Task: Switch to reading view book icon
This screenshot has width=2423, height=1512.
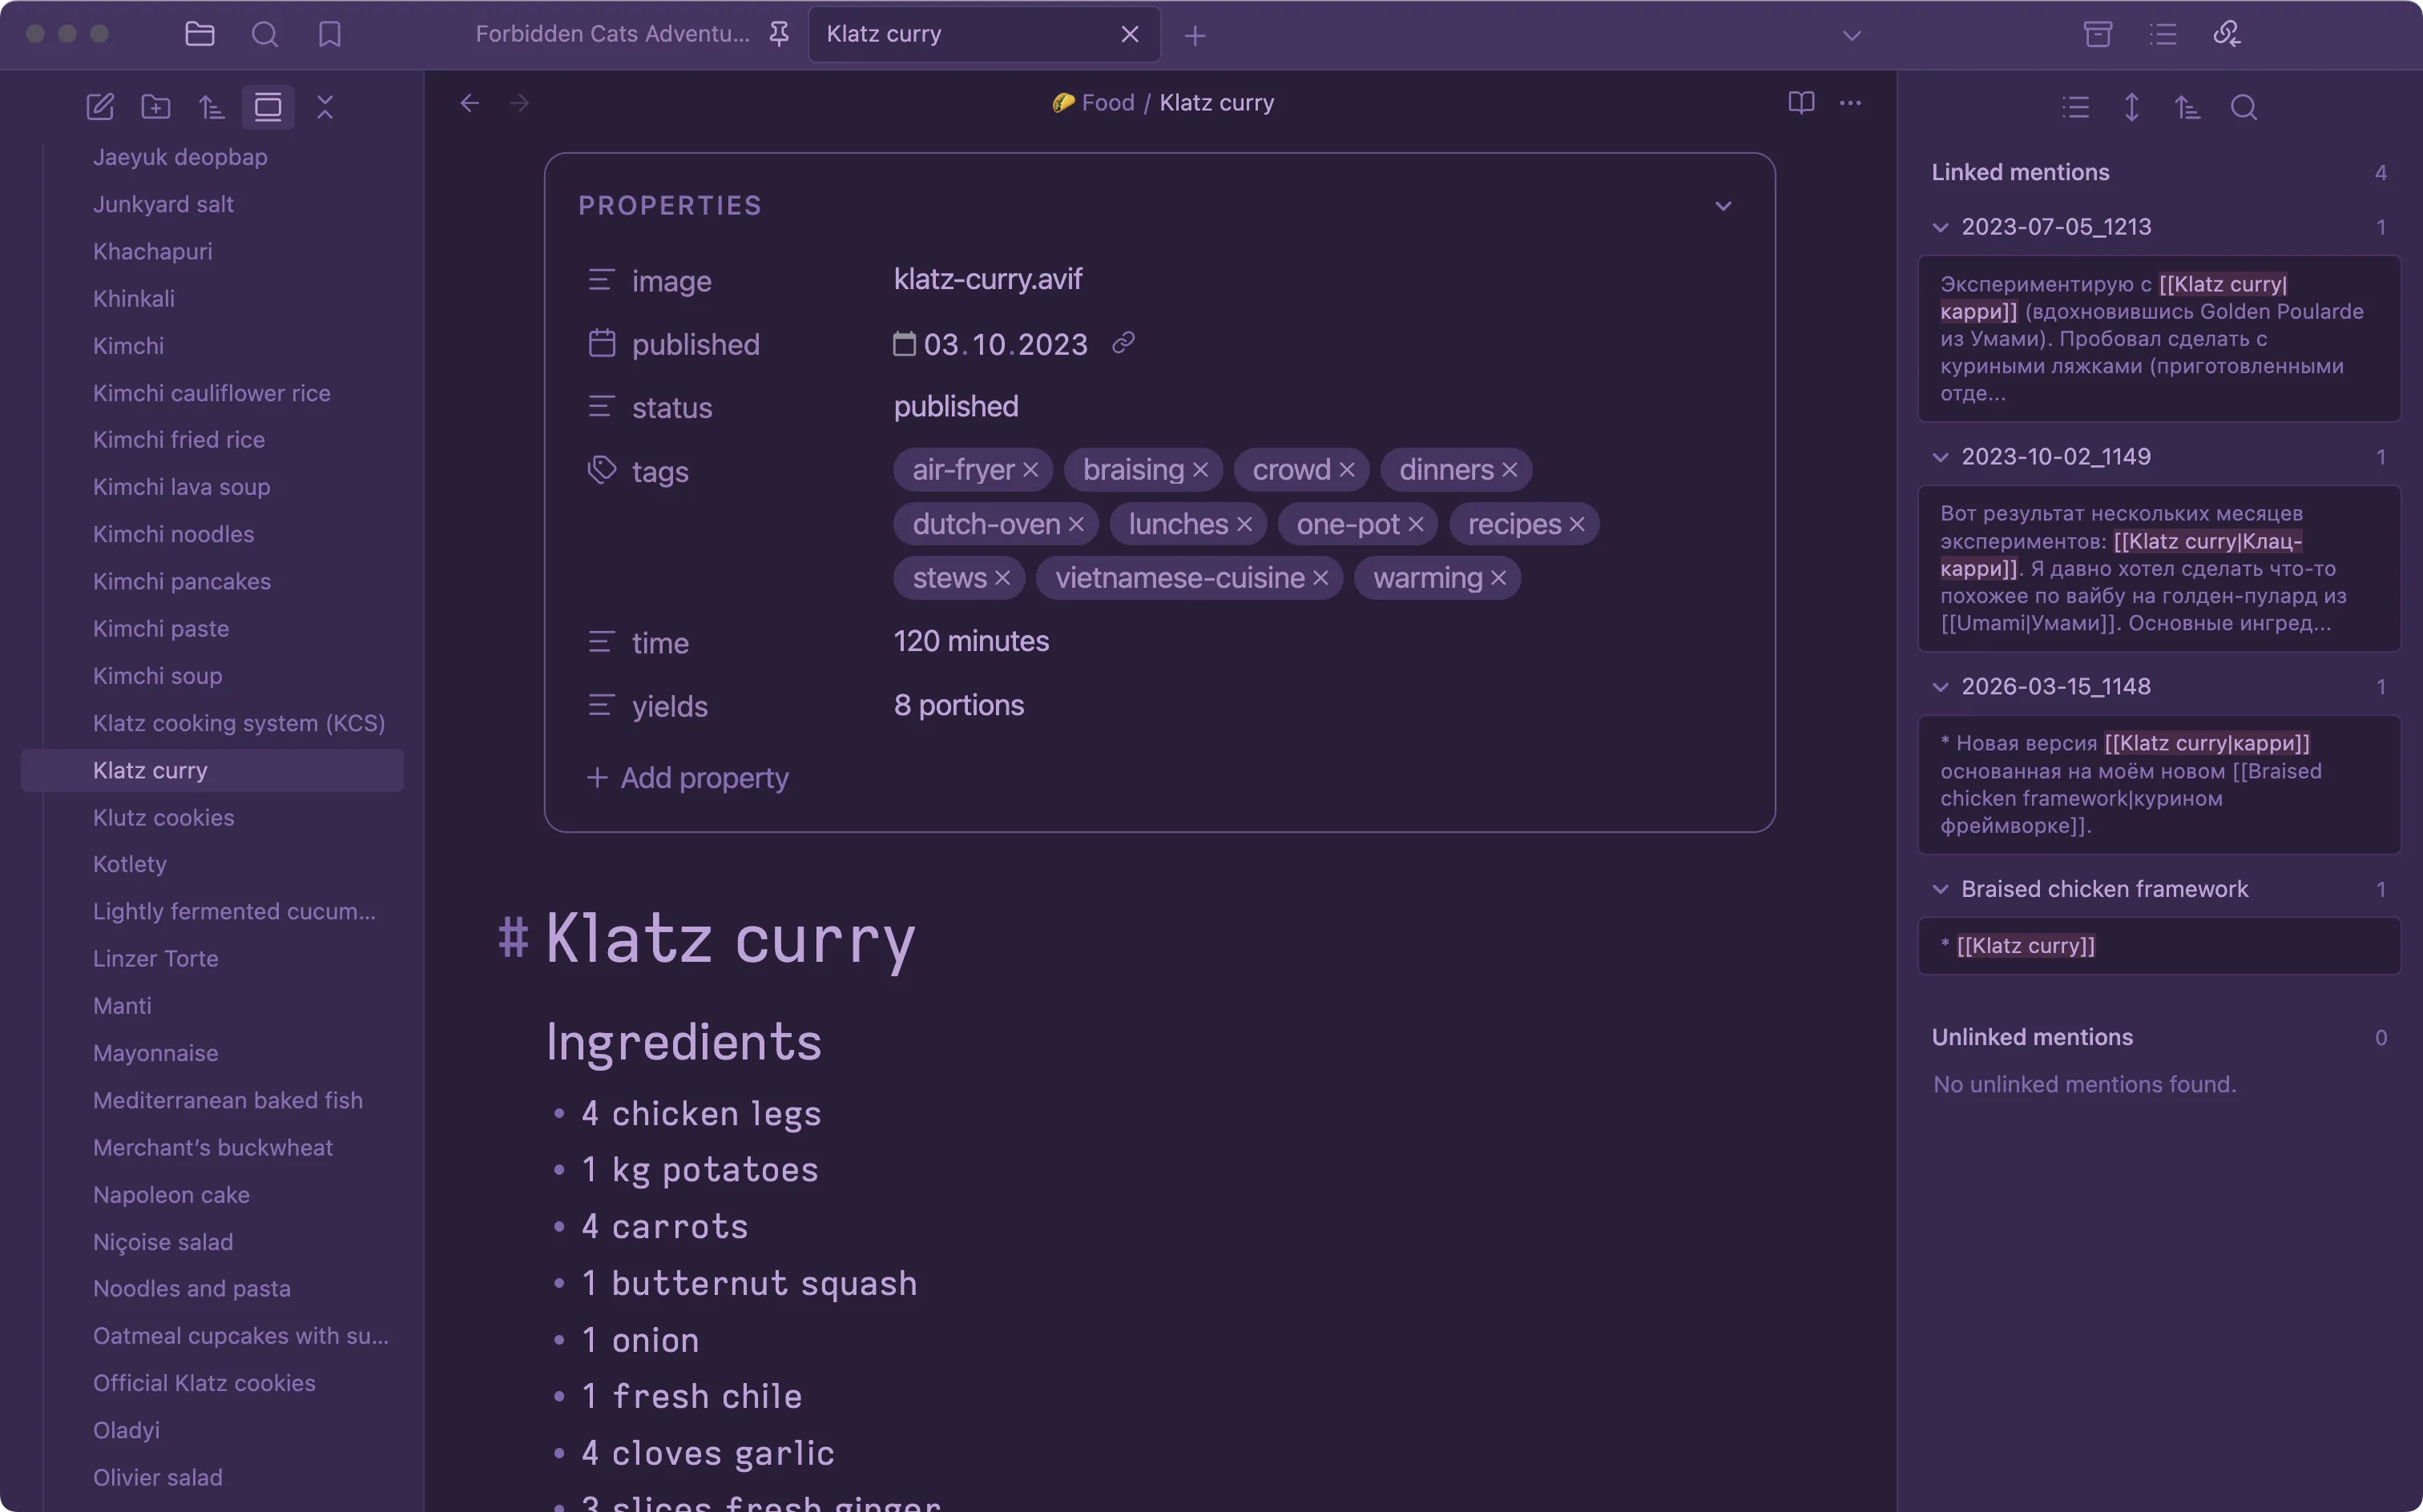Action: [x=1800, y=103]
